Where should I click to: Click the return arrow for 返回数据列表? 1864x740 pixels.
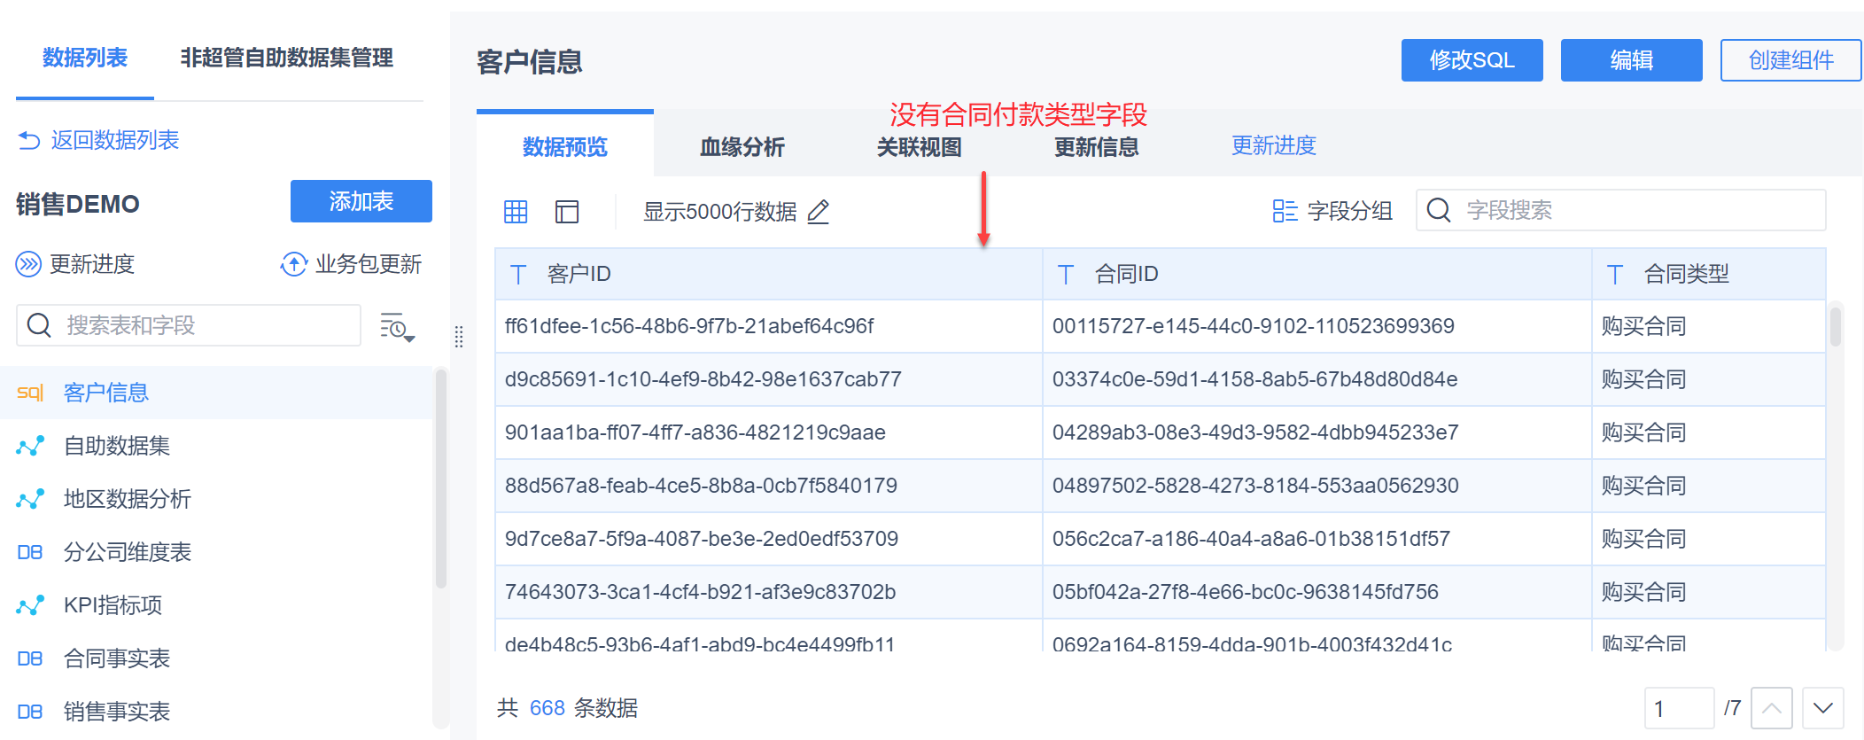(29, 140)
